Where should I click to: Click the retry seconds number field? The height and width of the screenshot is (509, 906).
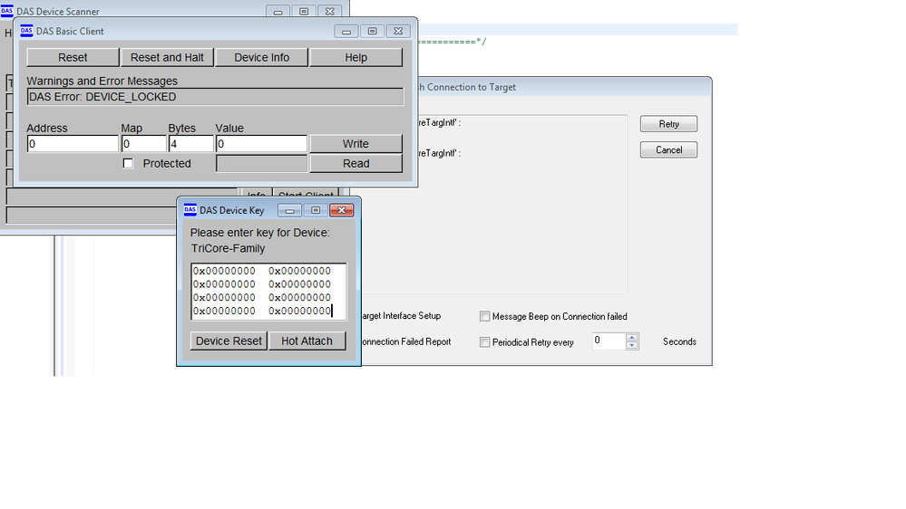609,341
